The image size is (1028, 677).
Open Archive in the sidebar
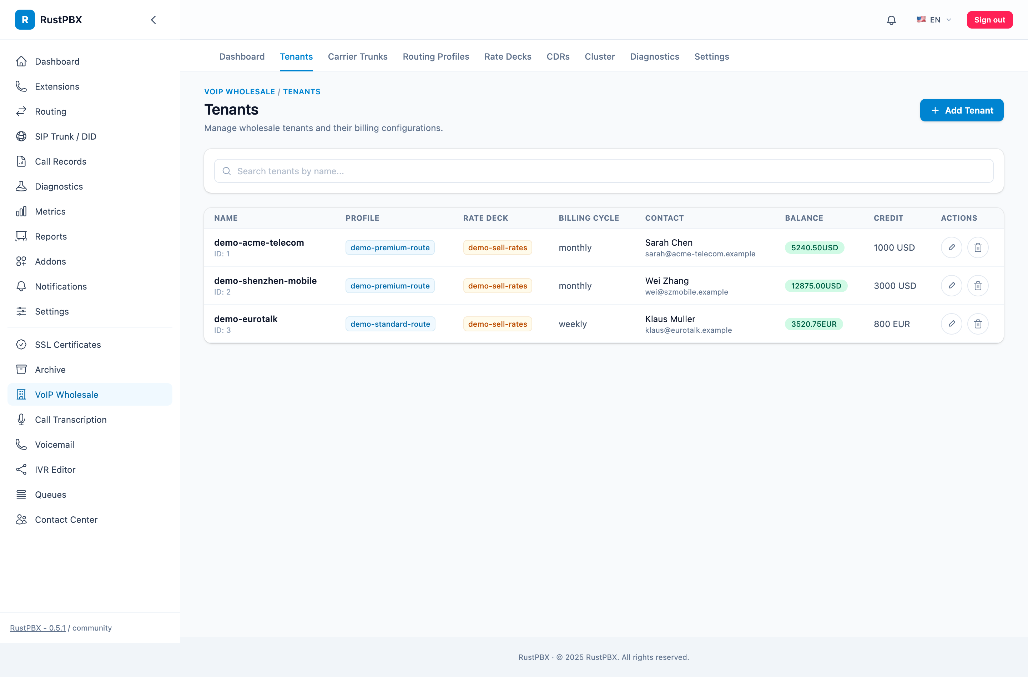coord(90,370)
